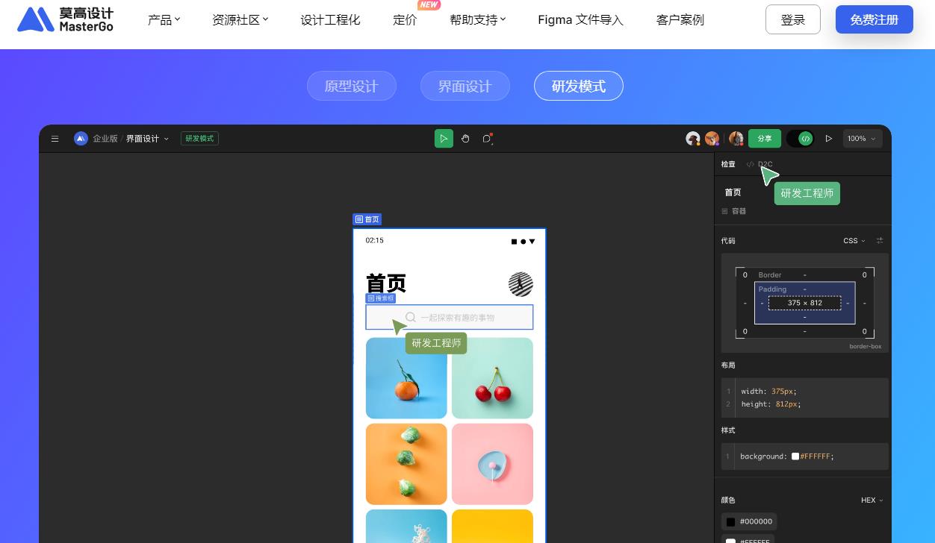Select the D2C panel tab
935x543 pixels.
click(x=760, y=164)
